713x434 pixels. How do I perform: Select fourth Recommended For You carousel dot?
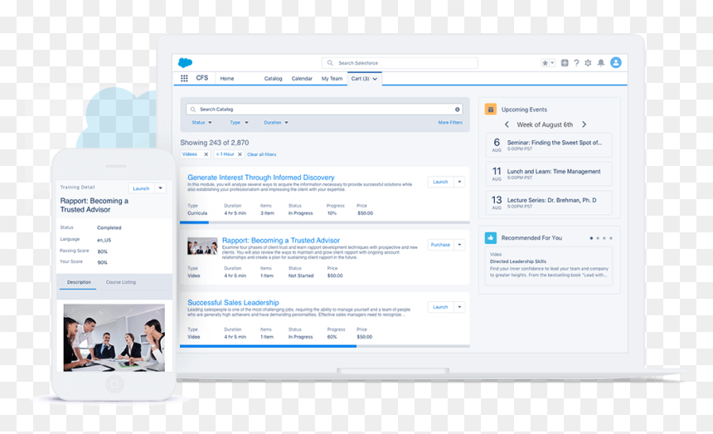[611, 238]
